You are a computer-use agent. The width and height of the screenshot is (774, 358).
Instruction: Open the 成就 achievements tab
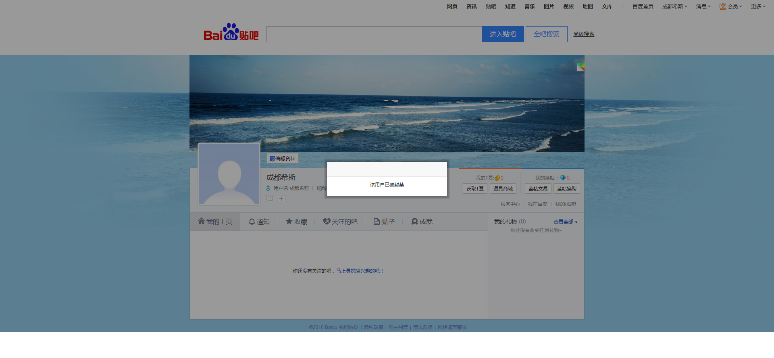point(422,221)
